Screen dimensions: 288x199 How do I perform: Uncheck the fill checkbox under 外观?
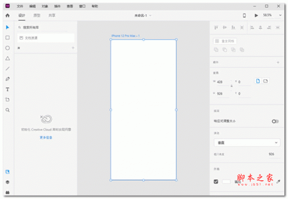click(216, 181)
